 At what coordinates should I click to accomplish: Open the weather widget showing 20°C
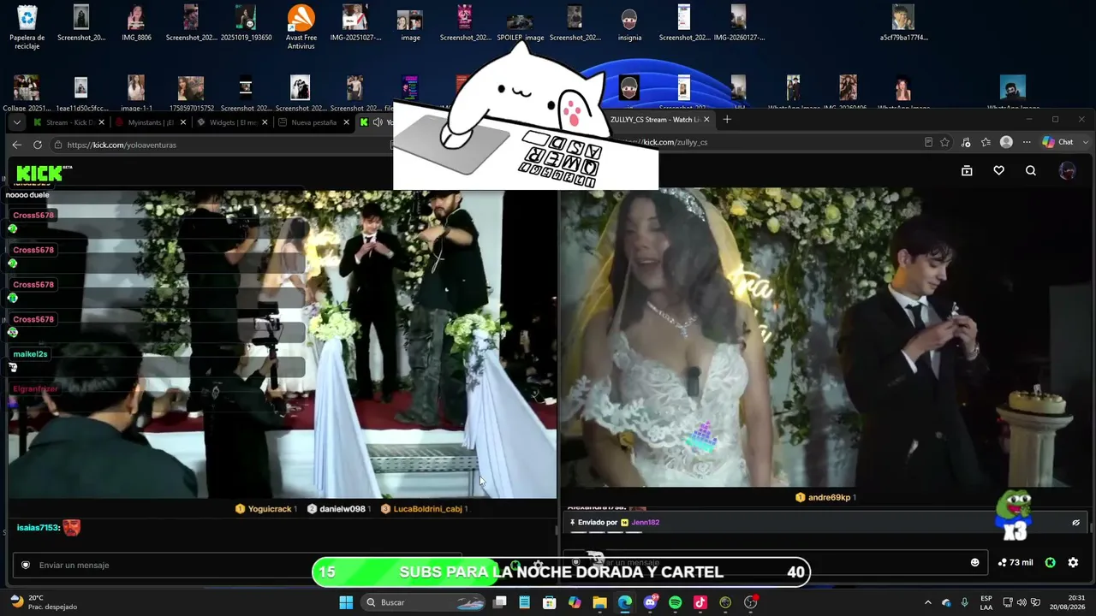[44, 602]
